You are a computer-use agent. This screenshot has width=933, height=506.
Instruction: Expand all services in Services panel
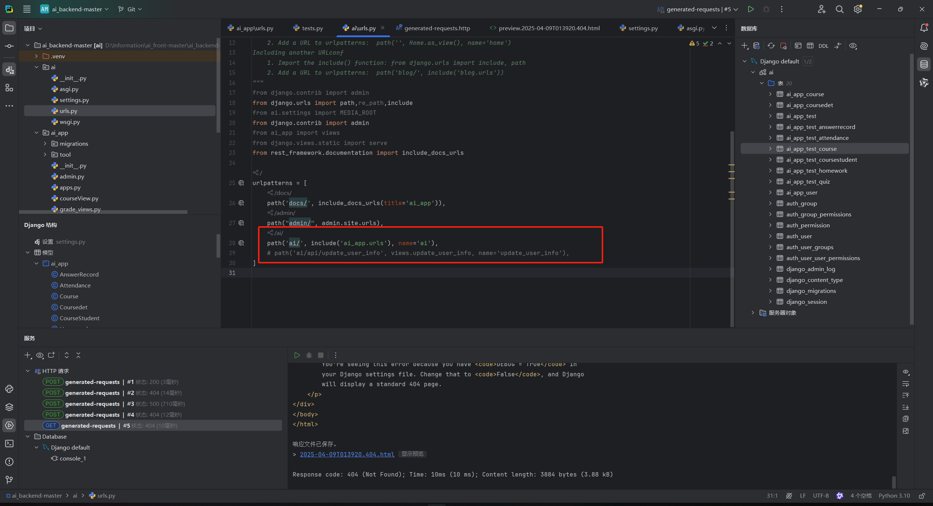[x=67, y=355]
